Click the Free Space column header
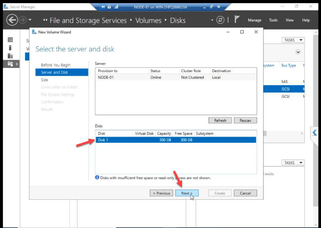Screen dimensions: 321x228 pos(183,133)
